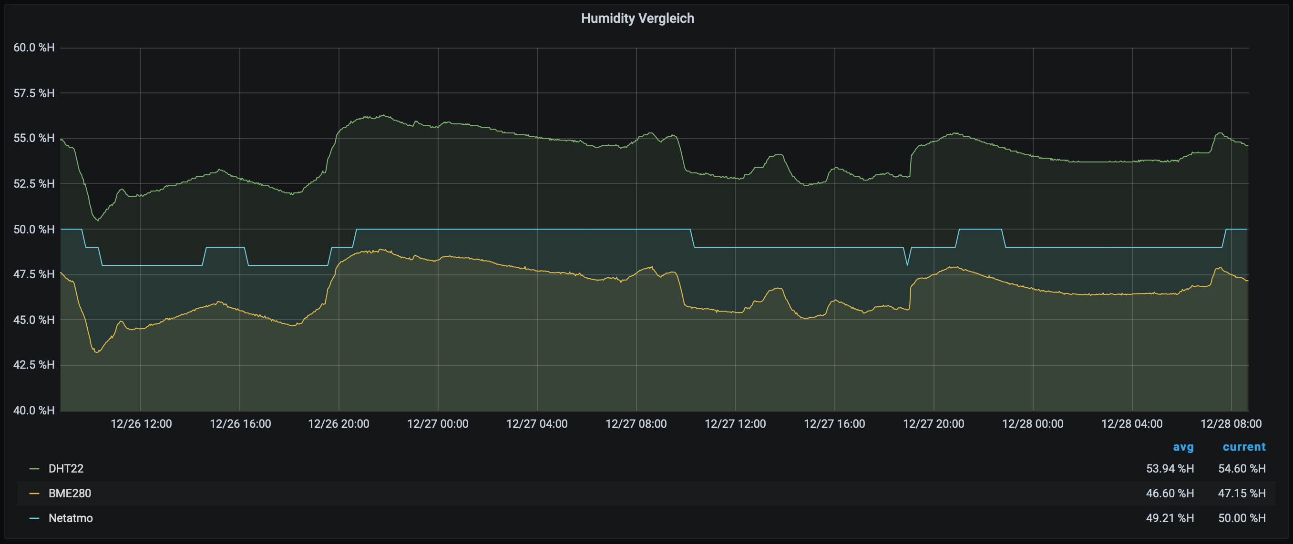Click the BME280 yellow color swatch
The image size is (1293, 544).
tap(34, 494)
